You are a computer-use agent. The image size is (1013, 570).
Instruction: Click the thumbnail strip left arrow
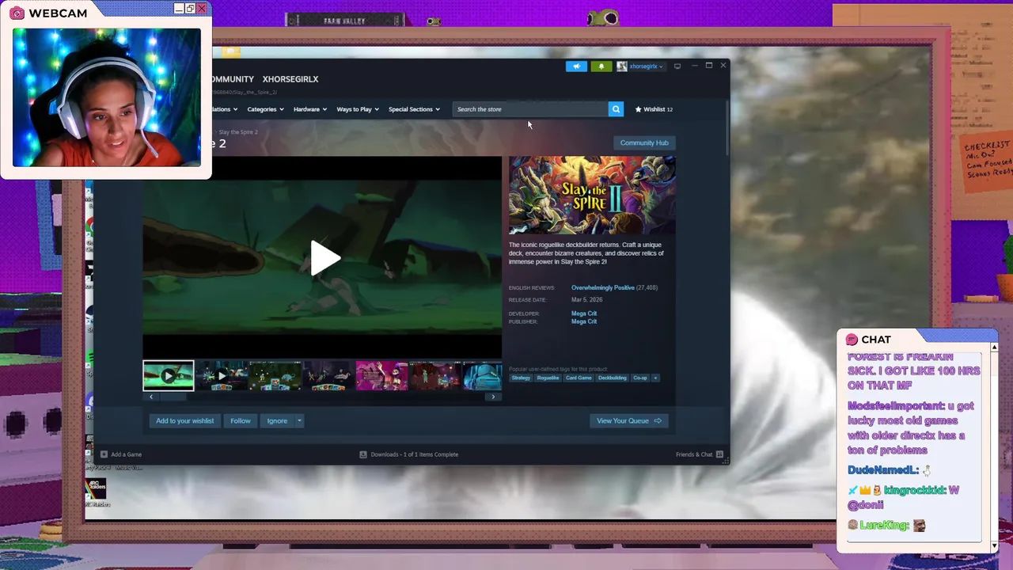tap(151, 397)
